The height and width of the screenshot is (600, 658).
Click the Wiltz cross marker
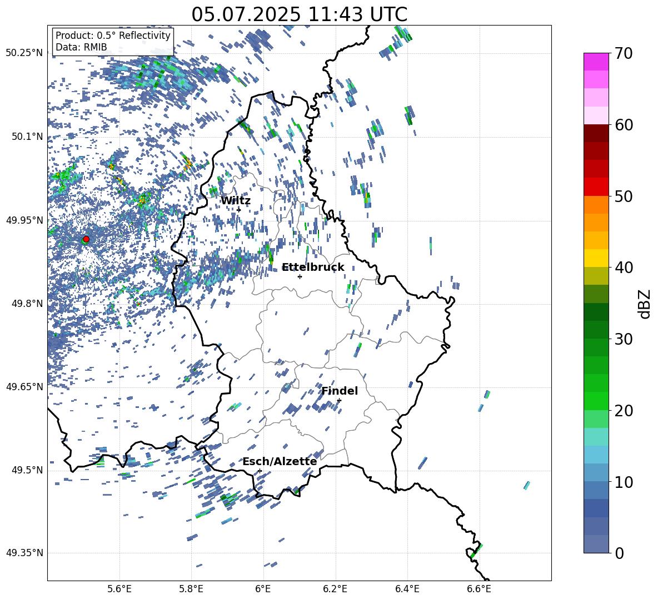click(239, 210)
